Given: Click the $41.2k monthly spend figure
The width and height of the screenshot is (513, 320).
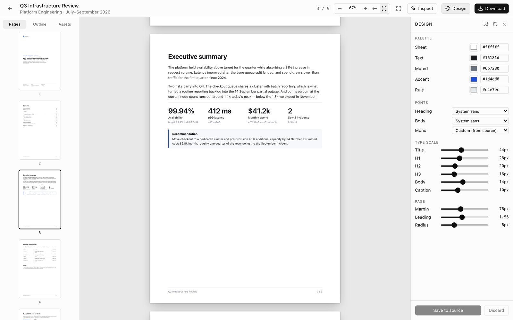Looking at the screenshot, I should 259,111.
